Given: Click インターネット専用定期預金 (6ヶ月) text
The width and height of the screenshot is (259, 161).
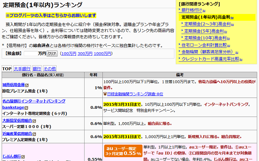Looking at the screenshot, I should click(x=35, y=114).
